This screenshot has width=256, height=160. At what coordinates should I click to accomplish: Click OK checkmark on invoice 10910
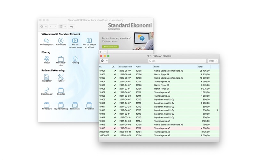click(x=115, y=103)
